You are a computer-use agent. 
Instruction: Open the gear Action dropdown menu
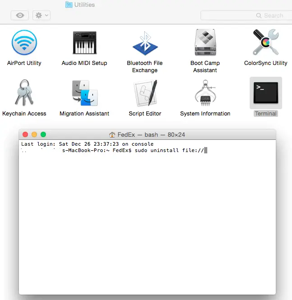click(x=41, y=15)
